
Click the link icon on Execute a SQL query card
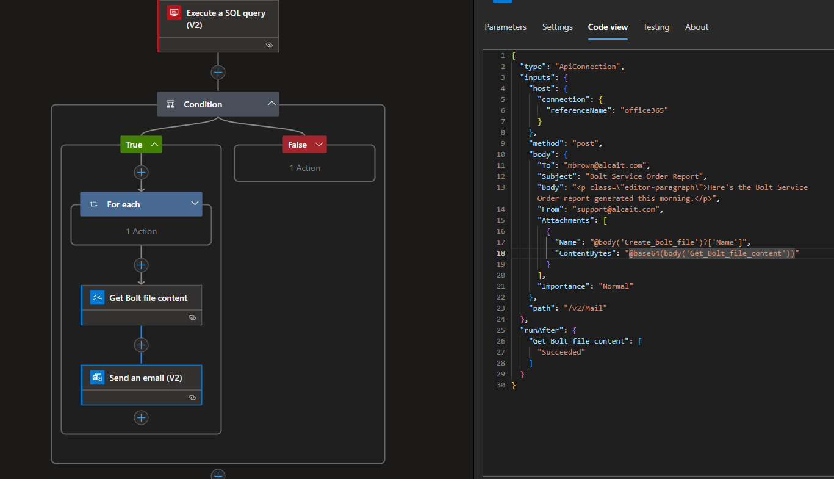point(270,45)
